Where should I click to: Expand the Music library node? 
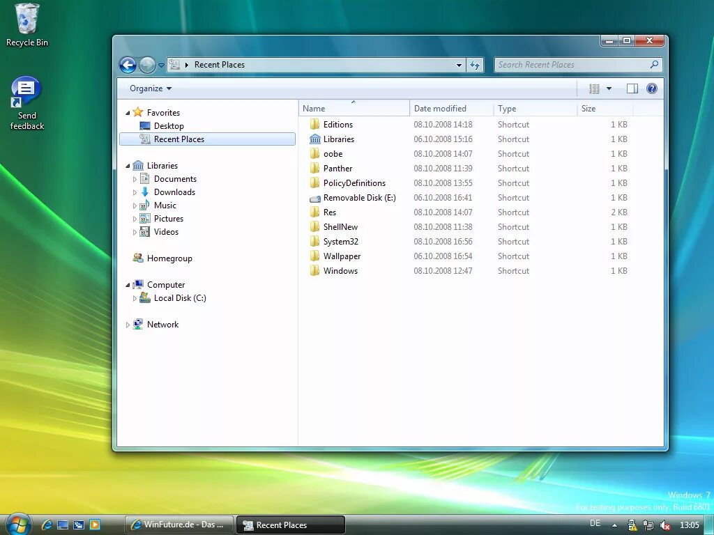tap(135, 206)
